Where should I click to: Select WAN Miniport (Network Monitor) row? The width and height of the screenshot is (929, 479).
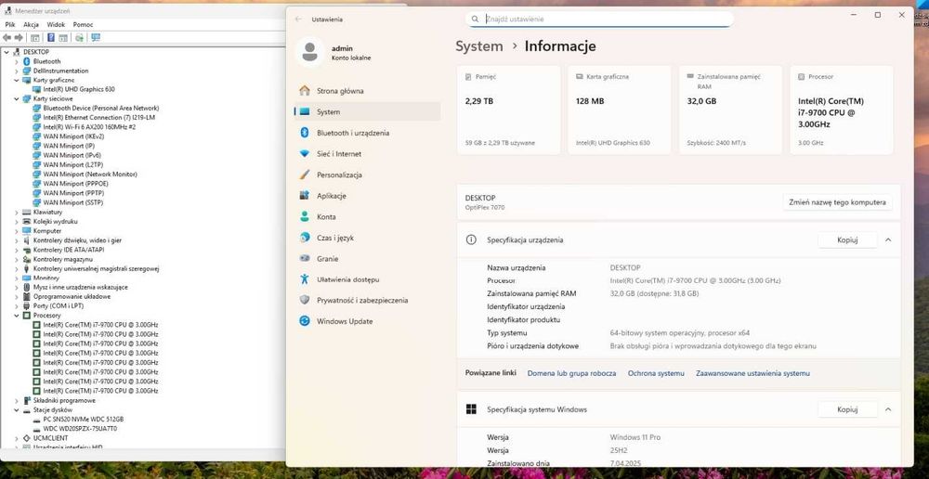tap(90, 175)
